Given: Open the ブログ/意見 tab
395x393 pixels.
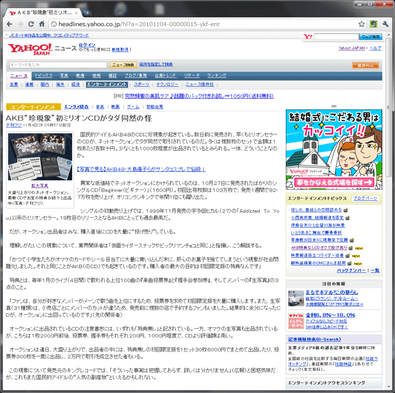Looking at the screenshot, I should (x=136, y=76).
